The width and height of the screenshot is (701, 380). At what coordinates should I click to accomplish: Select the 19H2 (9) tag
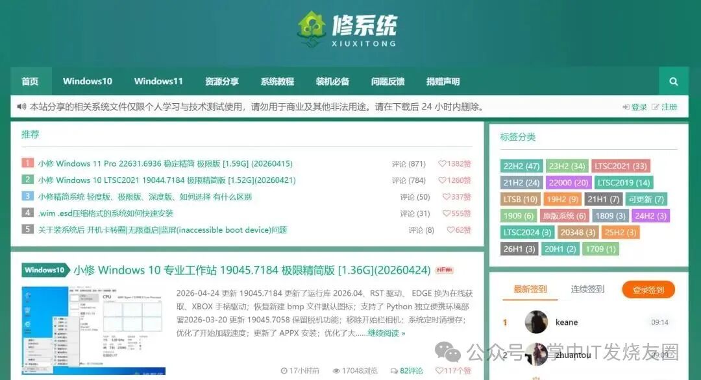562,199
